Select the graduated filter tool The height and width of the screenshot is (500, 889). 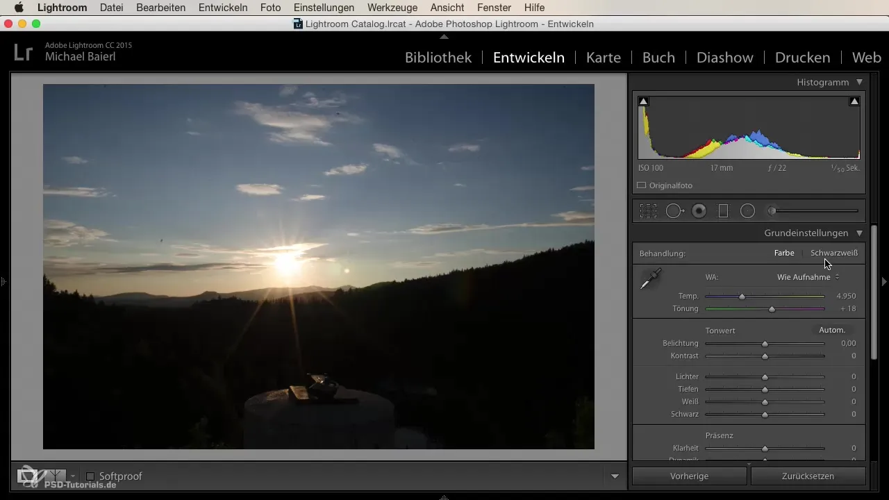[x=723, y=211]
